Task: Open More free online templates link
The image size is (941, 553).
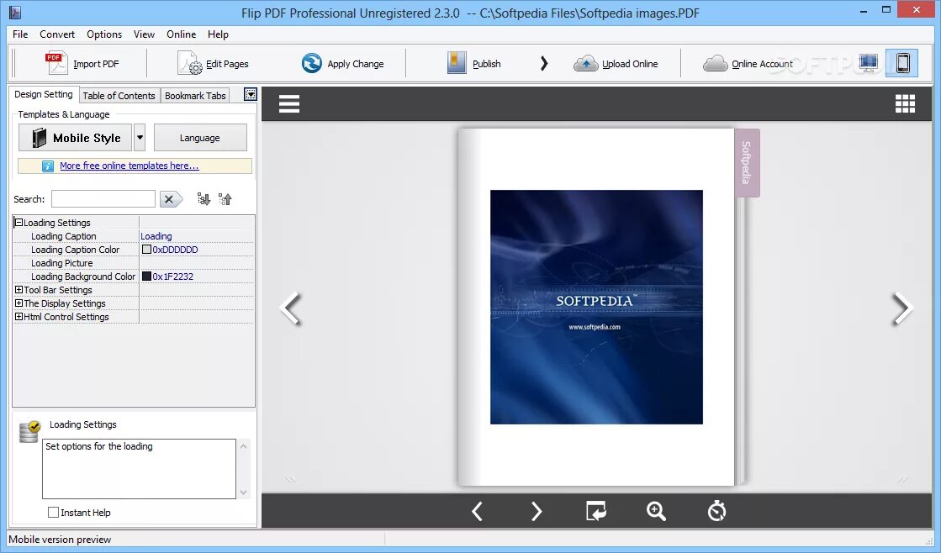Action: pos(129,166)
